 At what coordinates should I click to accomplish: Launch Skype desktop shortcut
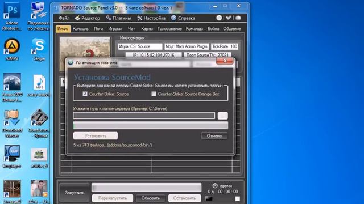point(39,49)
